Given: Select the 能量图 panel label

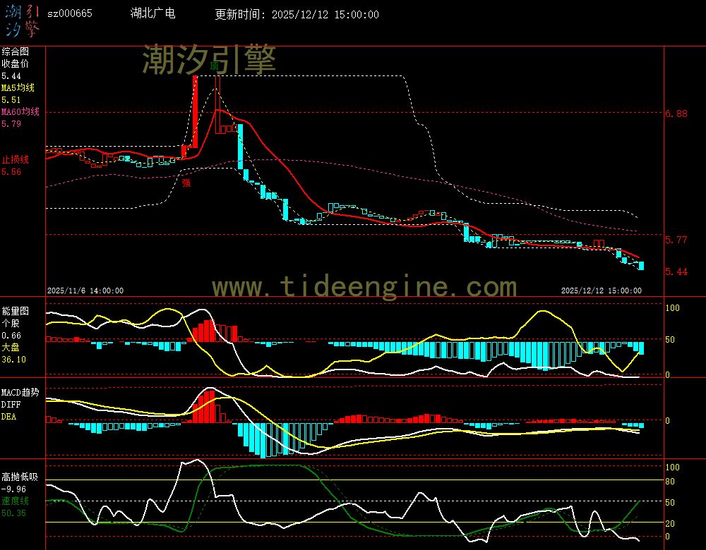Looking at the screenshot, I should [15, 310].
